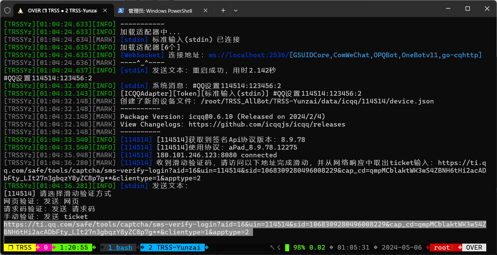Click the OVER hostname label in the status bar
Screen dimensions: 497x255
click(x=474, y=247)
